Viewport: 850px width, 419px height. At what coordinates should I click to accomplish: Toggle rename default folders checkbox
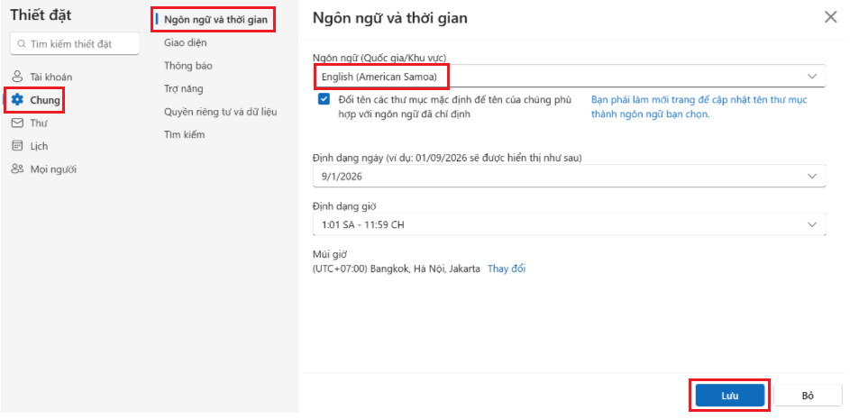[x=324, y=99]
